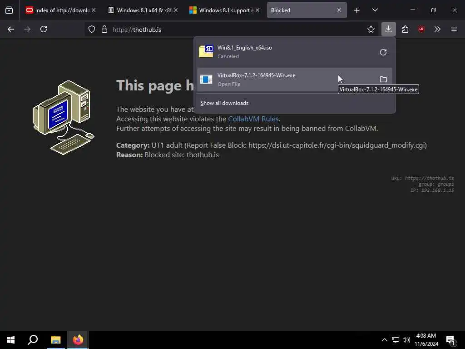Go back to the previous page
This screenshot has width=465, height=349.
point(11,29)
